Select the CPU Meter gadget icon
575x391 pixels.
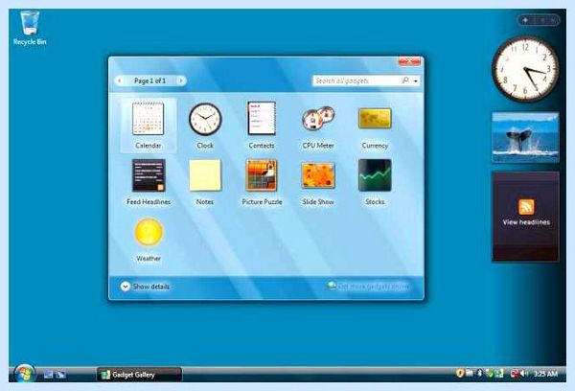click(318, 119)
